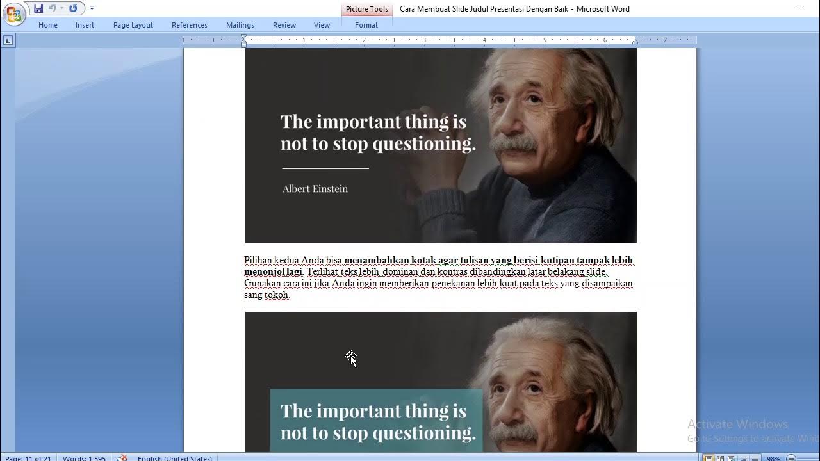820x461 pixels.
Task: Redo the last undone action
Action: [x=73, y=8]
